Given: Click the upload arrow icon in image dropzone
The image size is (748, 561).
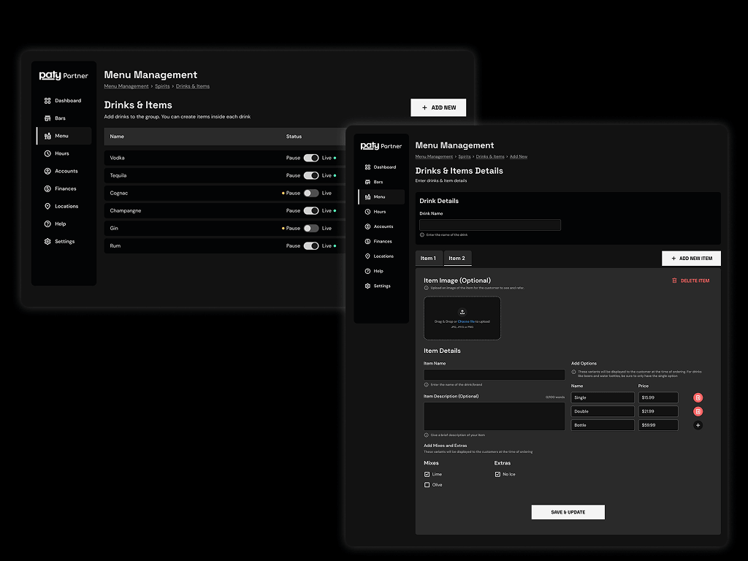Looking at the screenshot, I should pos(462,312).
